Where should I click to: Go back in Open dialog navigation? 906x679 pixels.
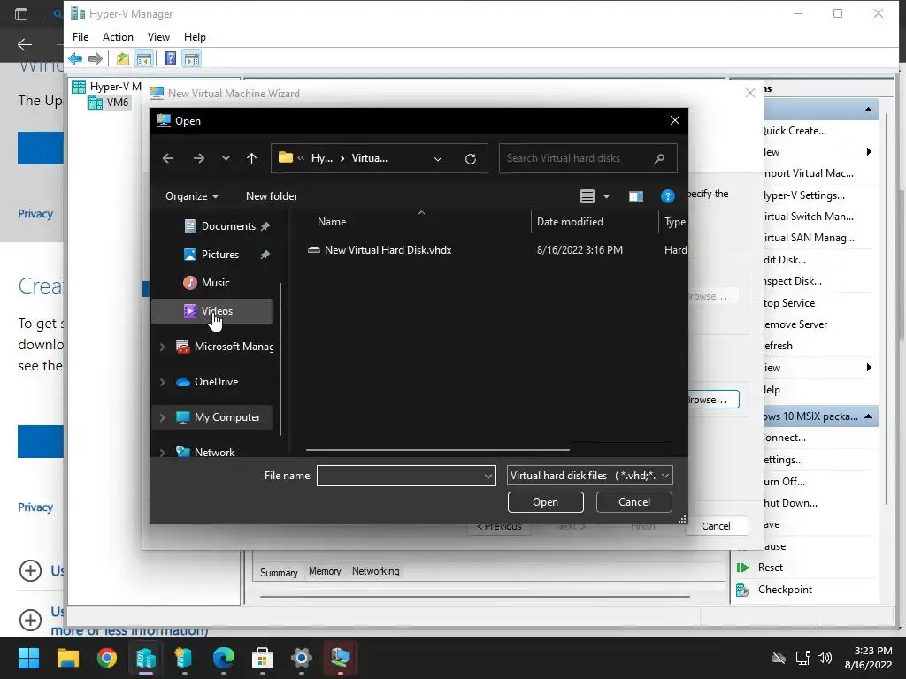[x=168, y=158]
